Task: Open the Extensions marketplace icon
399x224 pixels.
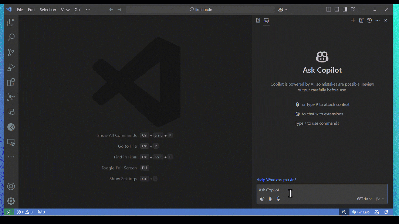Action: tap(11, 82)
